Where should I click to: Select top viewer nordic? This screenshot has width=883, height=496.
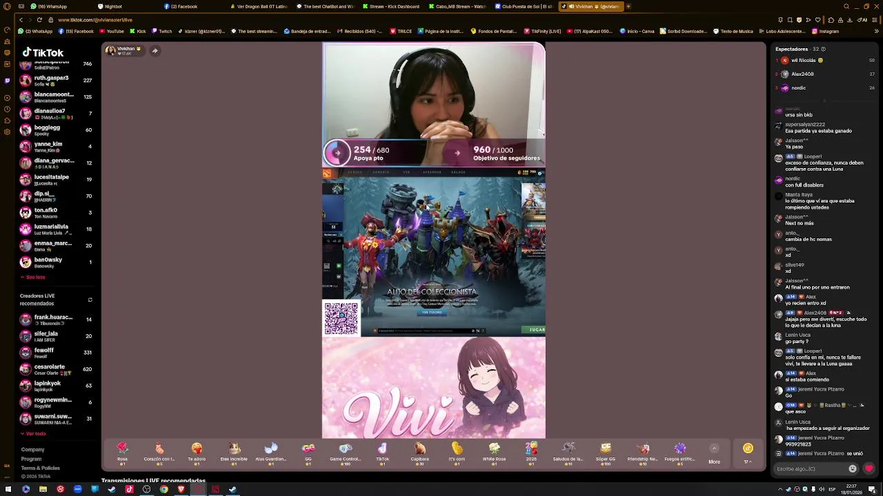pos(825,87)
